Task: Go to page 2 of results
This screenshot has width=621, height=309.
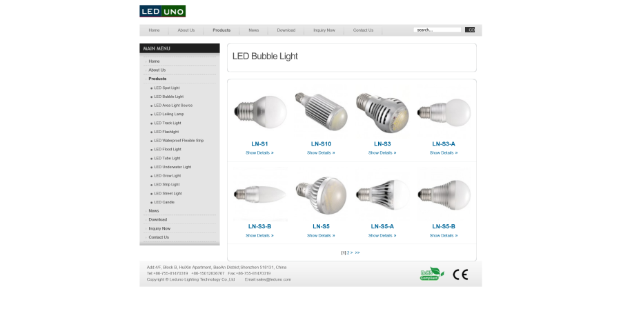Action: [348, 252]
